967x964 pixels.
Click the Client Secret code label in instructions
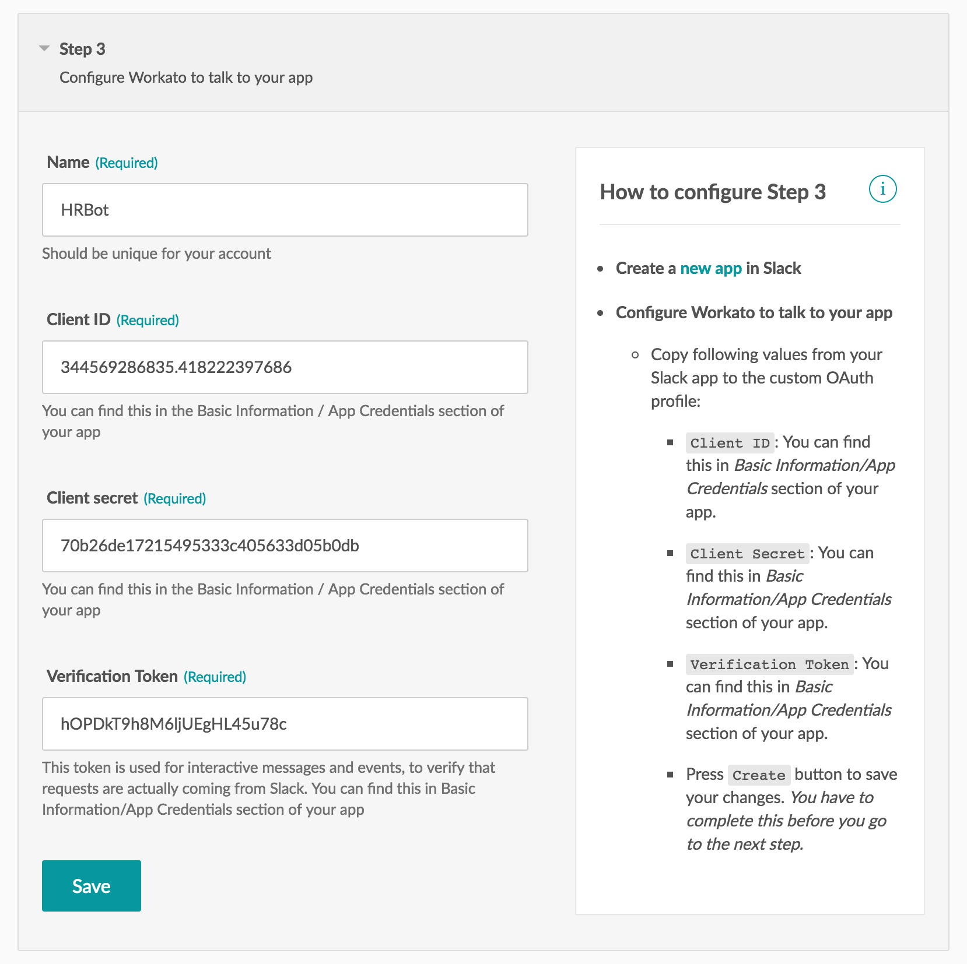click(747, 553)
